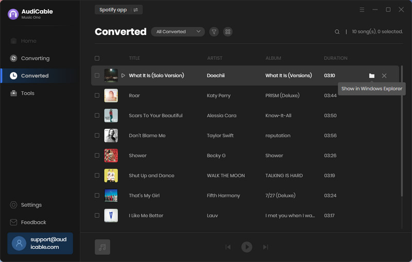Show What It Is in Windows Explorer folder icon
The height and width of the screenshot is (262, 412).
point(371,76)
